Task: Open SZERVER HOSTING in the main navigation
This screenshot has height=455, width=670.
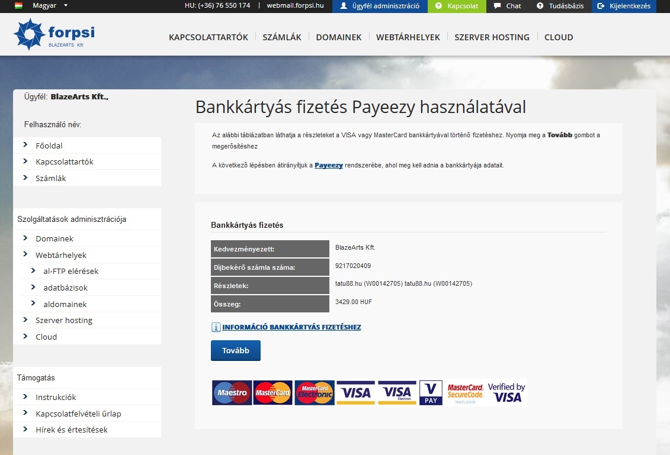Action: (x=492, y=37)
